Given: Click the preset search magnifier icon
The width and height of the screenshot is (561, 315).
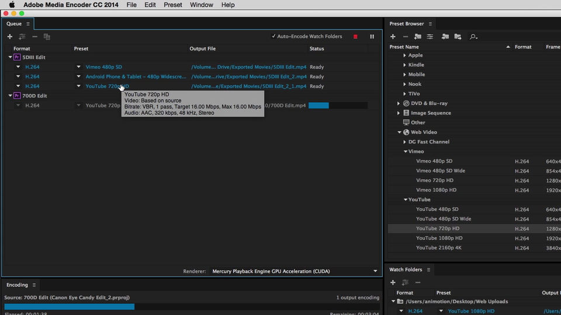Looking at the screenshot, I should click(x=473, y=37).
